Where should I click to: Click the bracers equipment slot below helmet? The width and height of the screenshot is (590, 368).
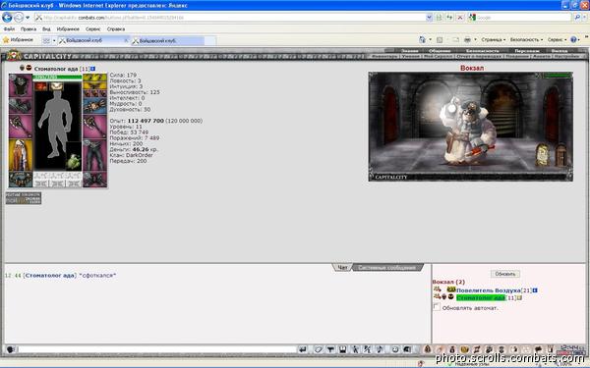click(21, 106)
